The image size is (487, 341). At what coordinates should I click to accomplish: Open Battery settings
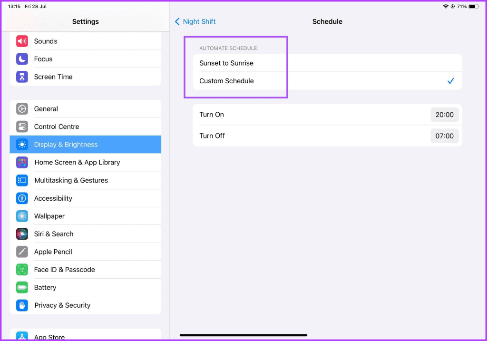tap(86, 287)
